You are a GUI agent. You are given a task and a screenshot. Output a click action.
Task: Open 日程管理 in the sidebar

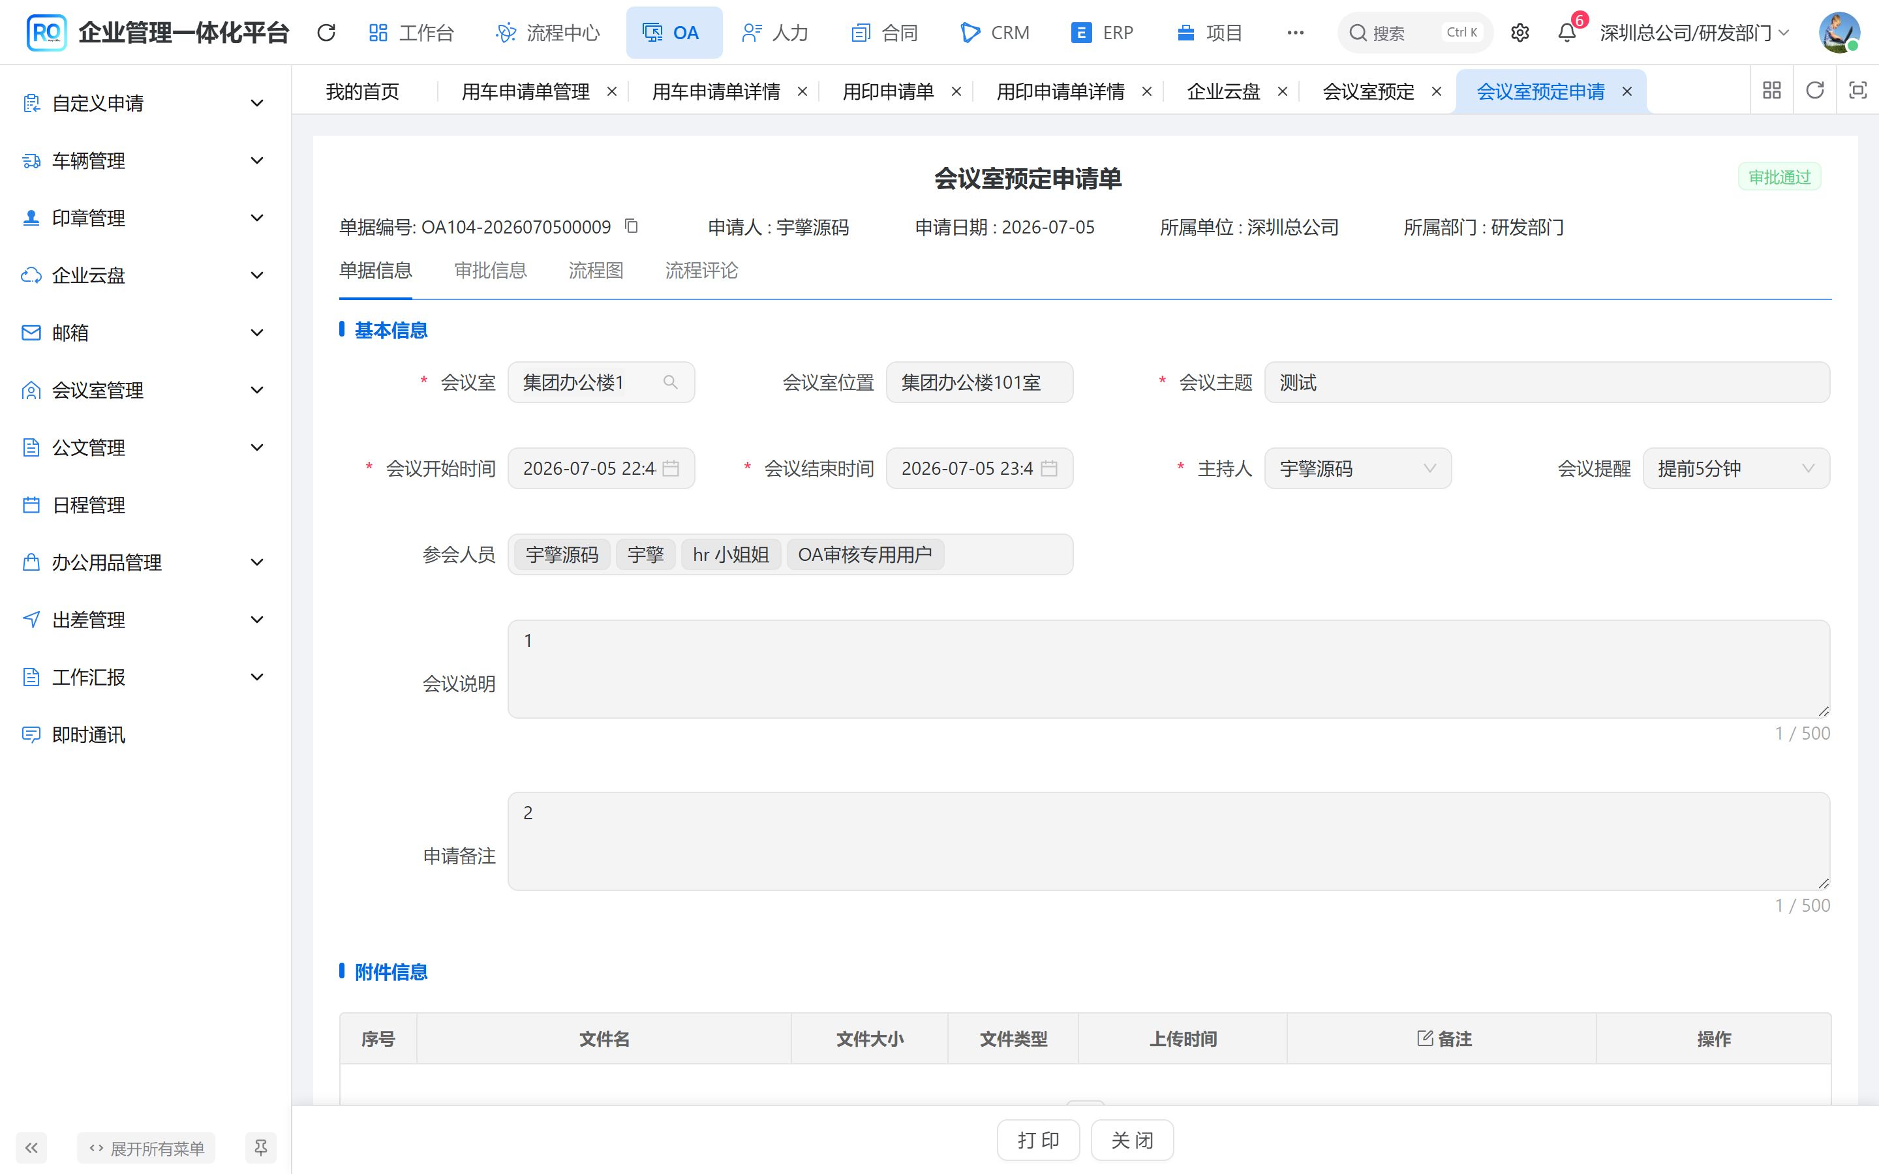(144, 505)
